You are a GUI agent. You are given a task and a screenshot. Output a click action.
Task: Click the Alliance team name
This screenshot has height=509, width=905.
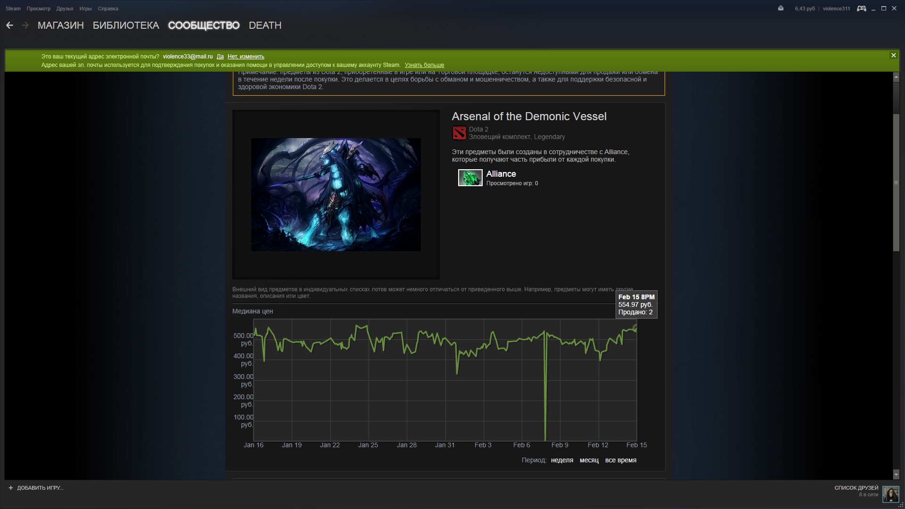501,174
